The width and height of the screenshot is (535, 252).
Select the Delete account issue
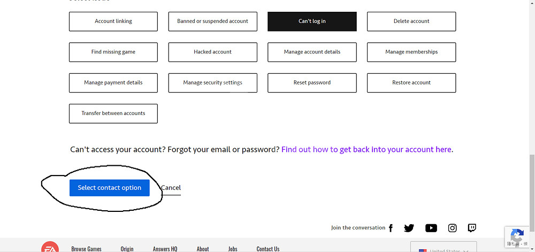pos(411,21)
